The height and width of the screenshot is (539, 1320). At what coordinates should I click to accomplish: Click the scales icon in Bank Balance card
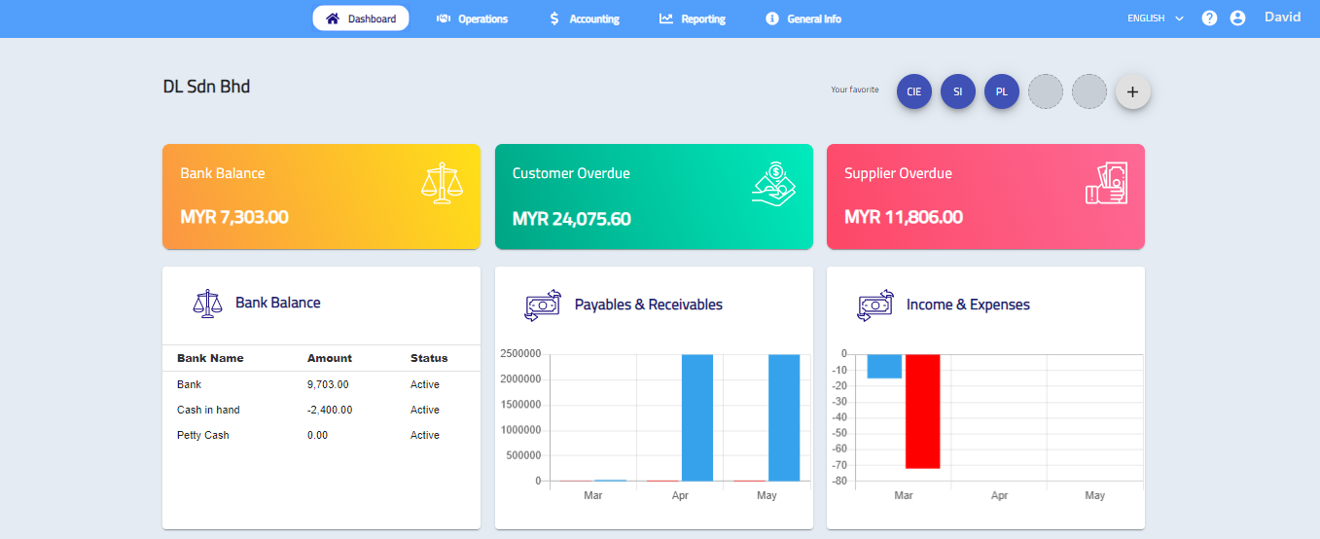(442, 183)
